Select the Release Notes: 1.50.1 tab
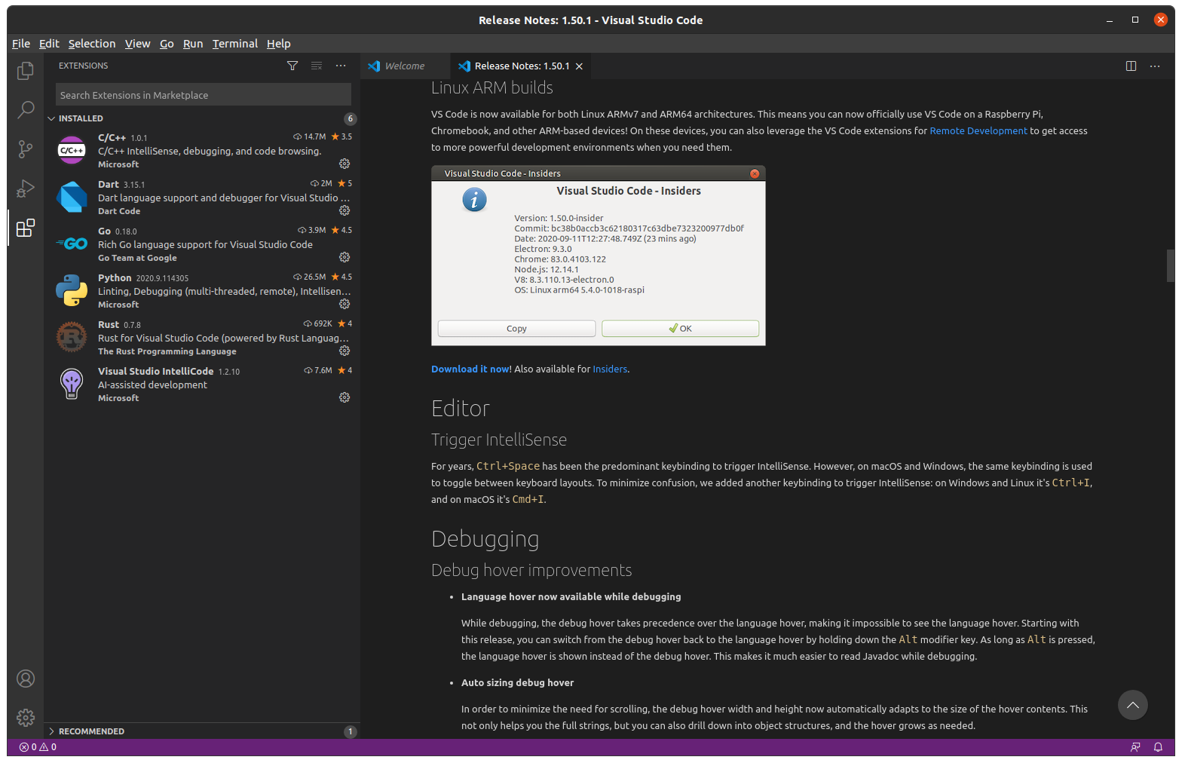The height and width of the screenshot is (763, 1182). [522, 66]
